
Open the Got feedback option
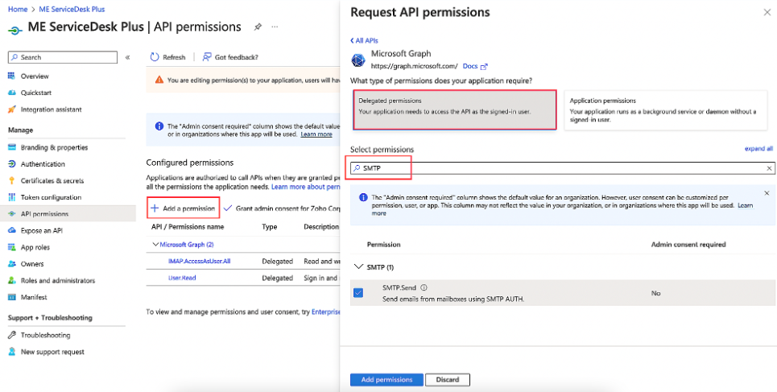[230, 57]
